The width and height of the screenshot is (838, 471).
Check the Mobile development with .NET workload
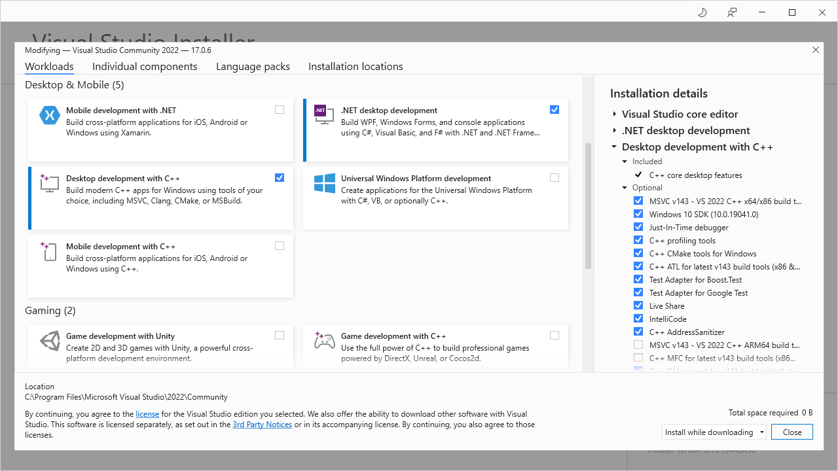(280, 110)
